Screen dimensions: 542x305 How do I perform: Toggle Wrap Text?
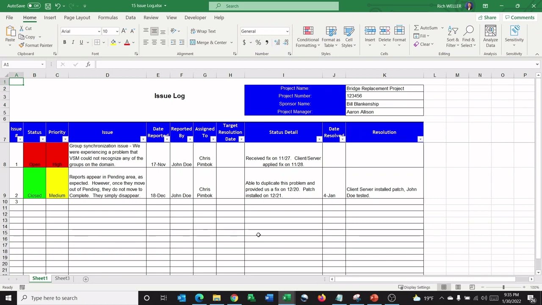(203, 31)
